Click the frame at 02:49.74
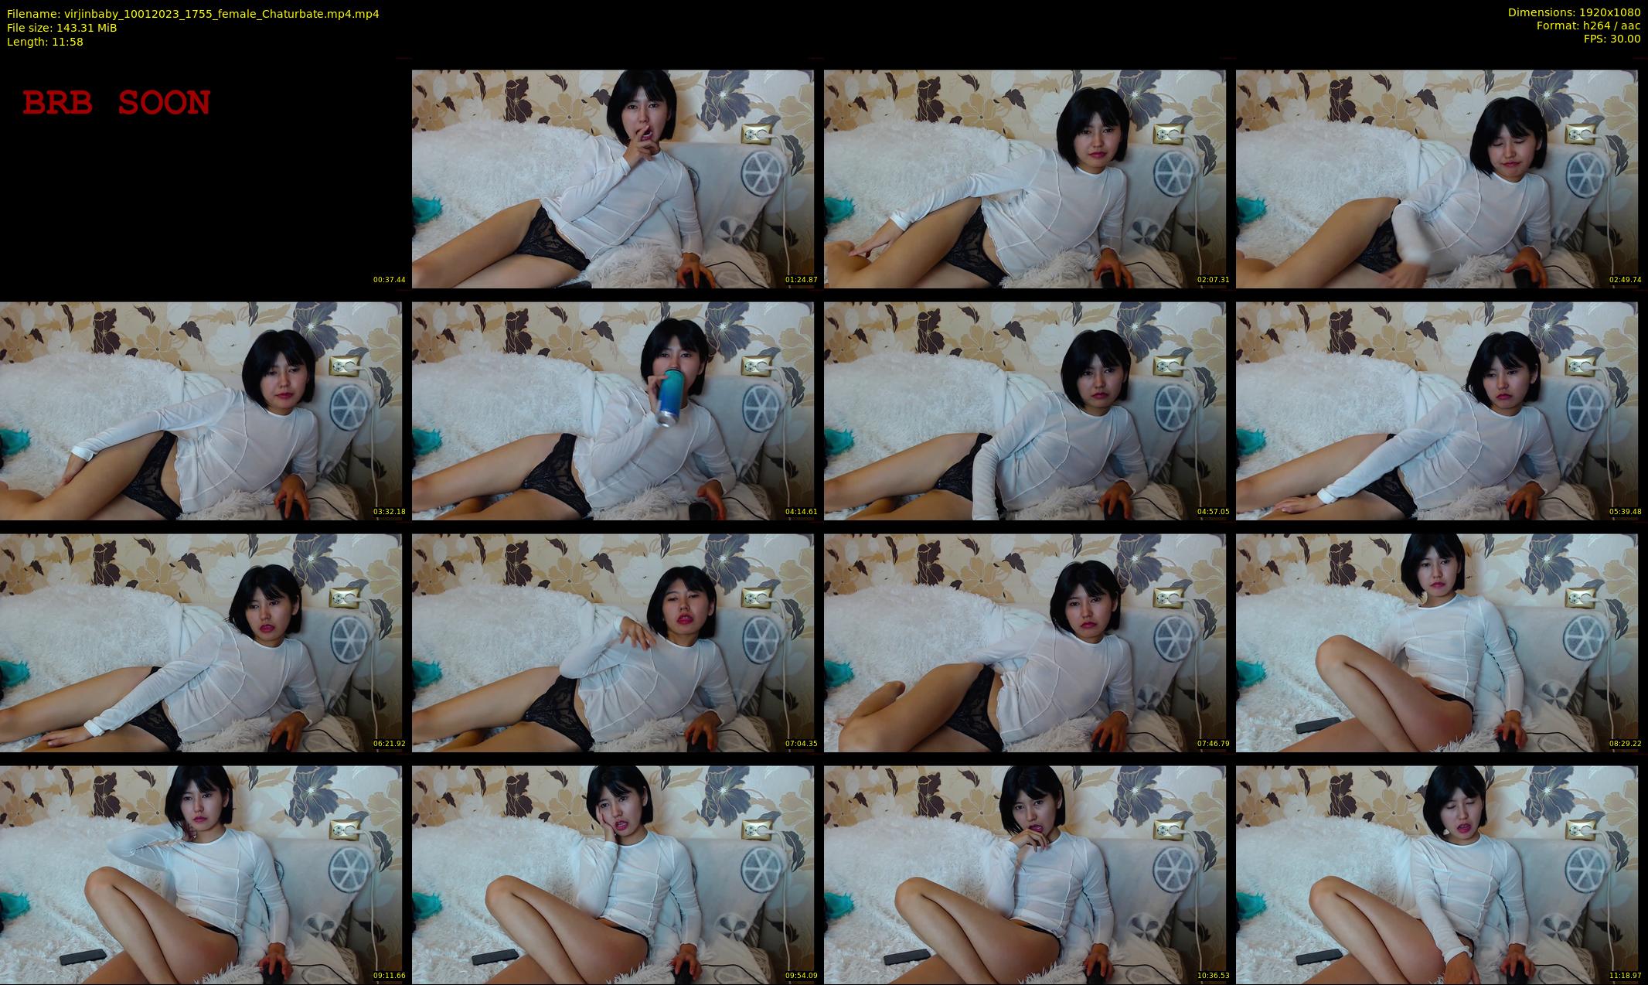1648x985 pixels. (1436, 178)
